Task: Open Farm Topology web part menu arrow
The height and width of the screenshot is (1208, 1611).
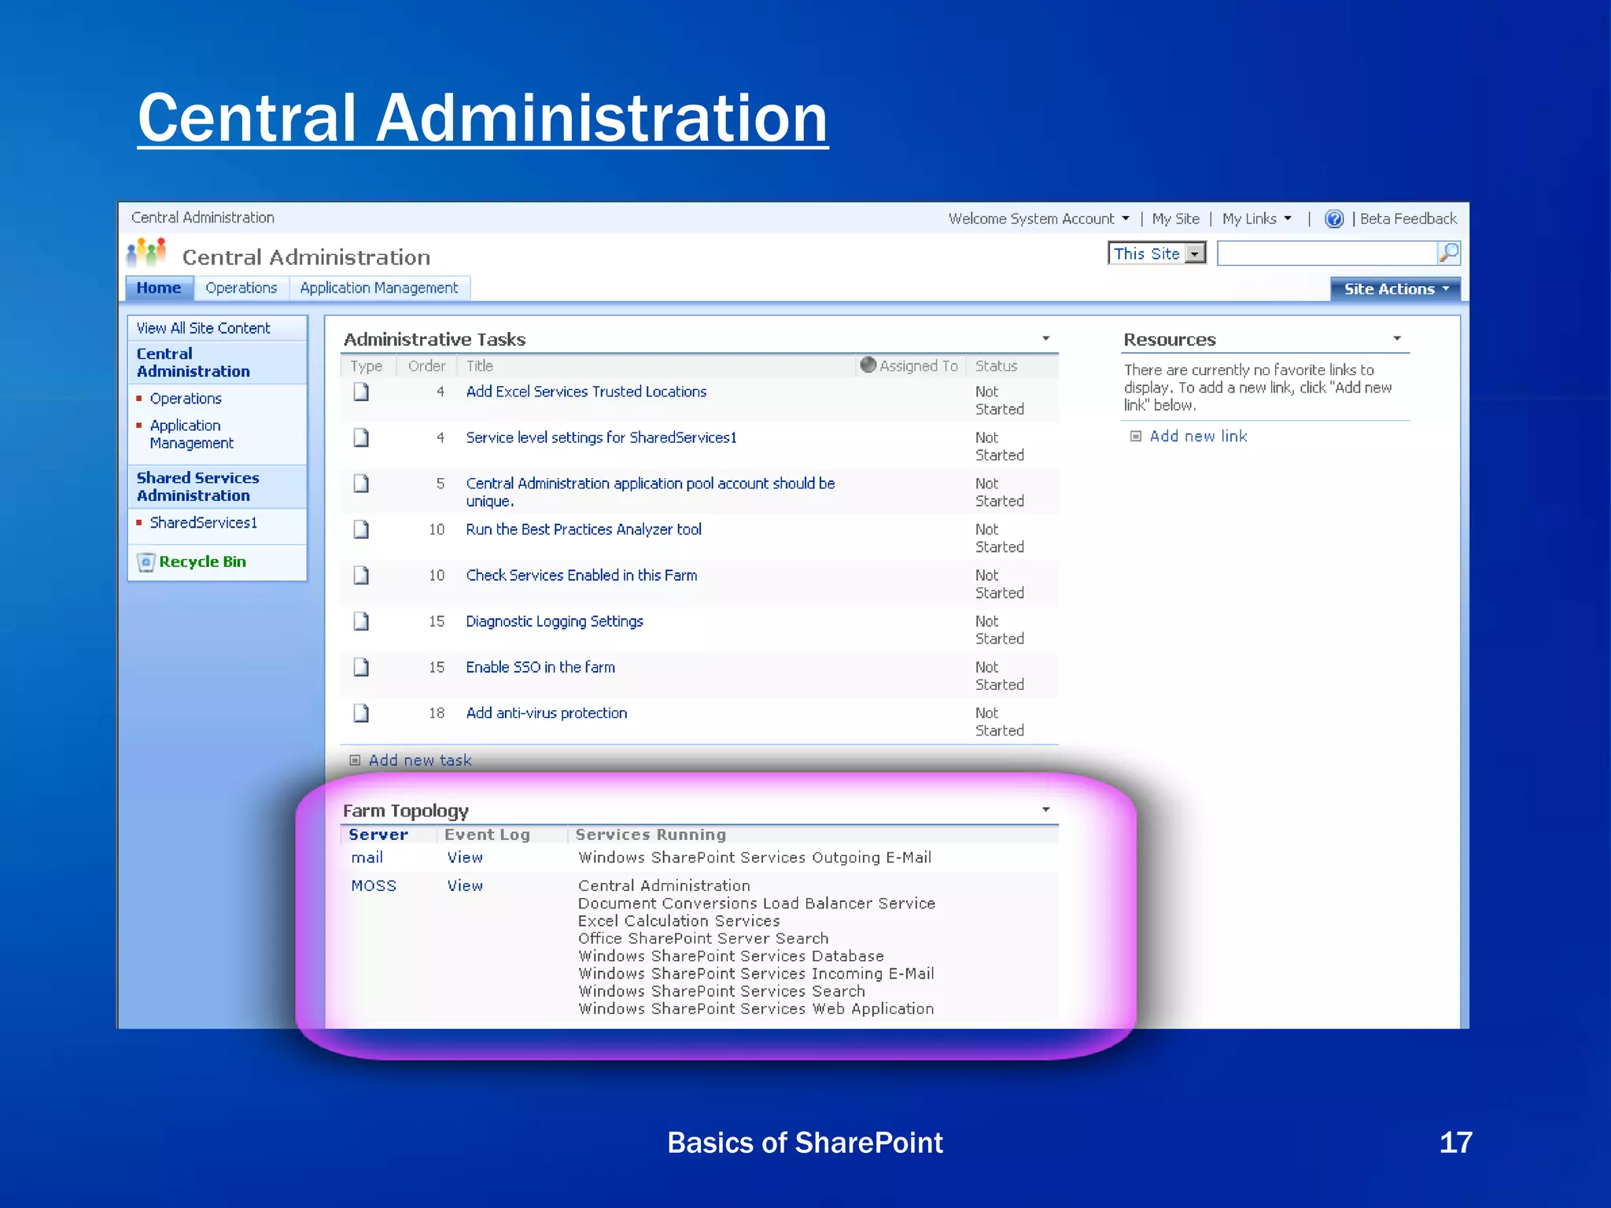Action: coord(1045,809)
